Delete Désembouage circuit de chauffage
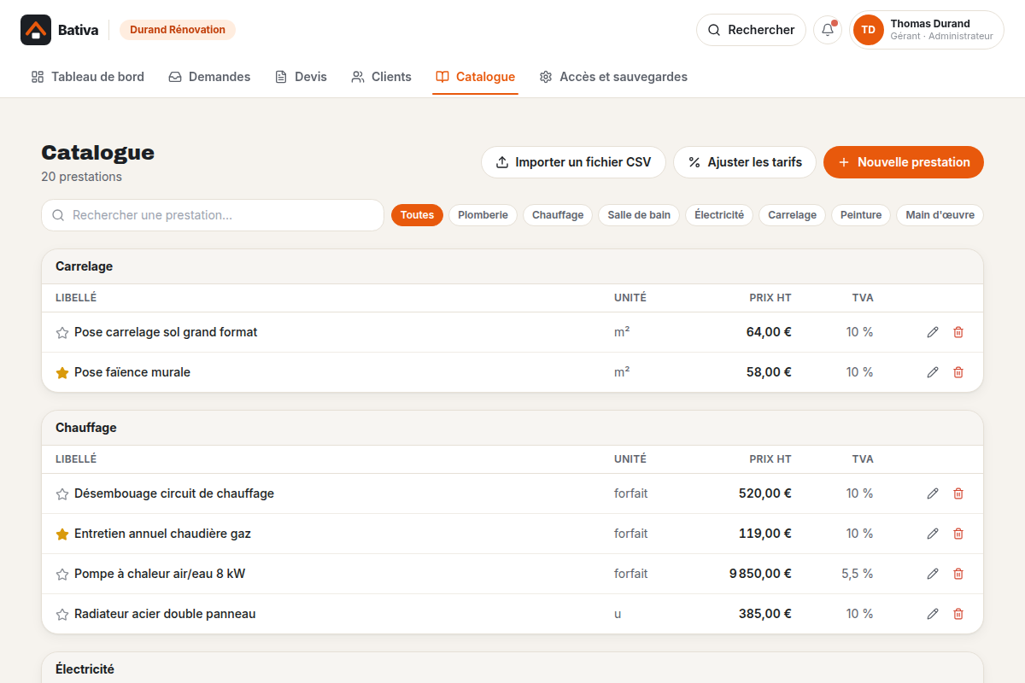The height and width of the screenshot is (683, 1025). pyautogui.click(x=958, y=493)
